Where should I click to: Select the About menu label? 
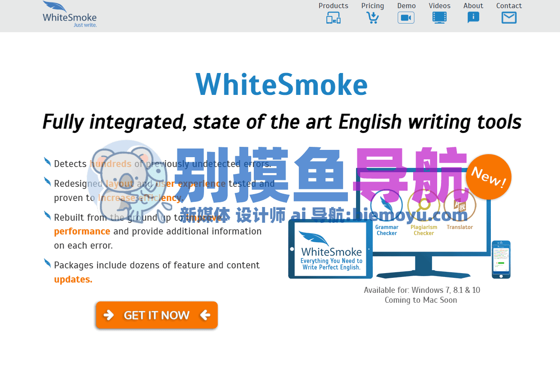point(473,6)
